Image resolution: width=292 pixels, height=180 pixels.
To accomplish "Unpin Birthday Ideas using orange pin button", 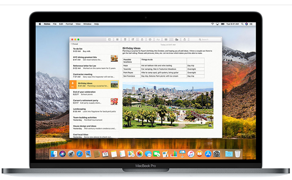I will [x=73, y=84].
